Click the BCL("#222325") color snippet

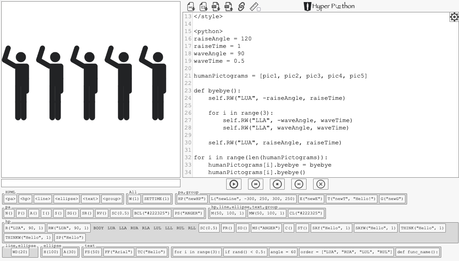[x=152, y=213]
